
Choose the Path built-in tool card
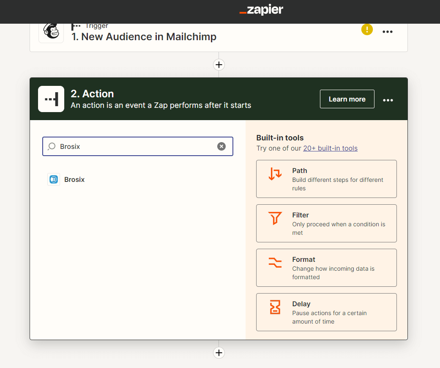pyautogui.click(x=326, y=179)
